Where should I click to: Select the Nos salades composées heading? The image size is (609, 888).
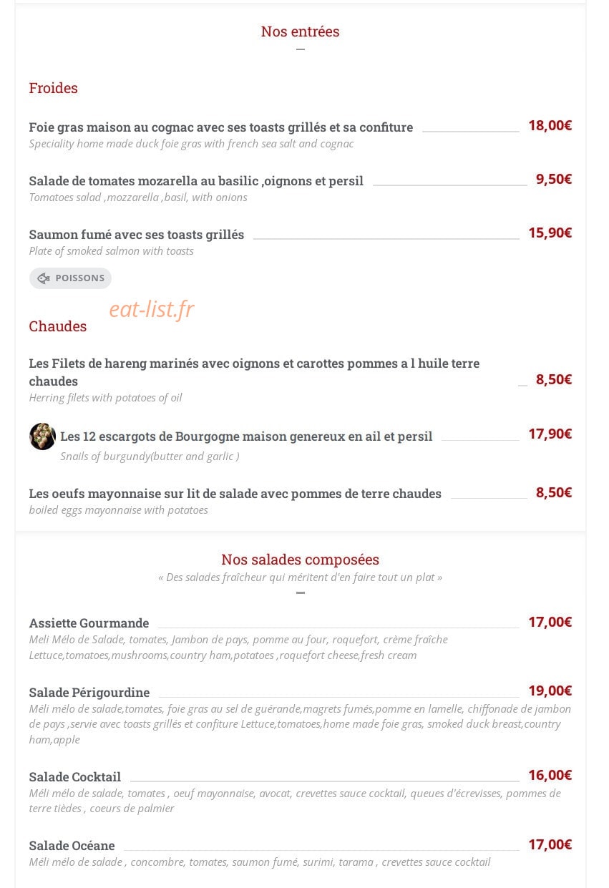301,560
